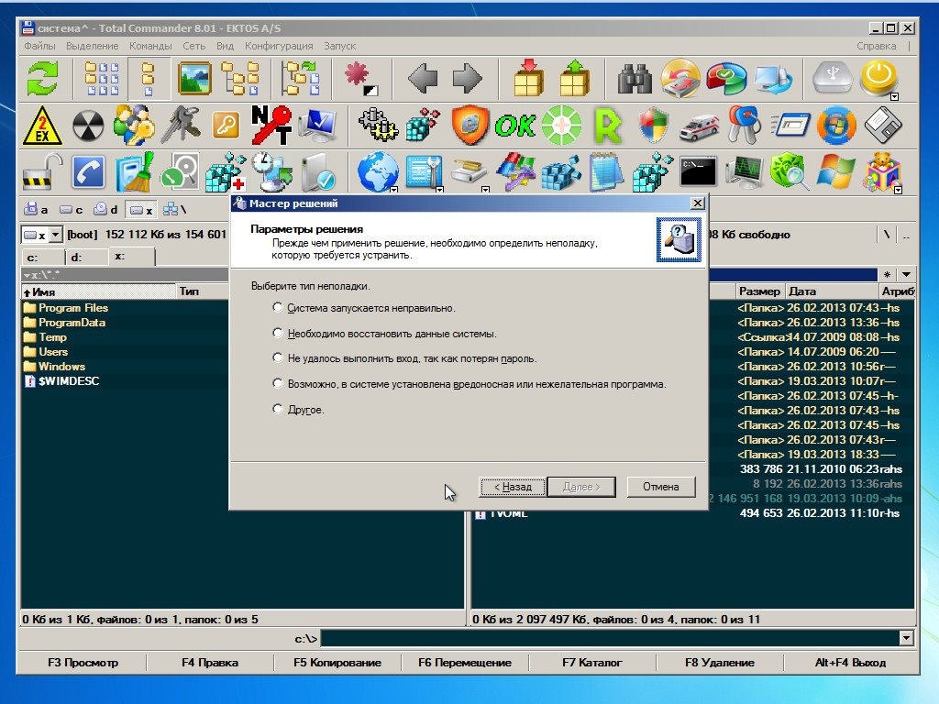Open the drive x dropdown list
The width and height of the screenshot is (939, 704).
(54, 235)
